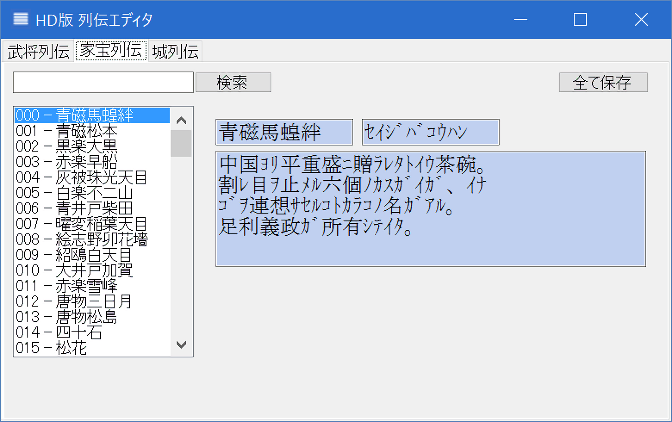Open the 城列伝 tab
672x422 pixels.
(175, 52)
